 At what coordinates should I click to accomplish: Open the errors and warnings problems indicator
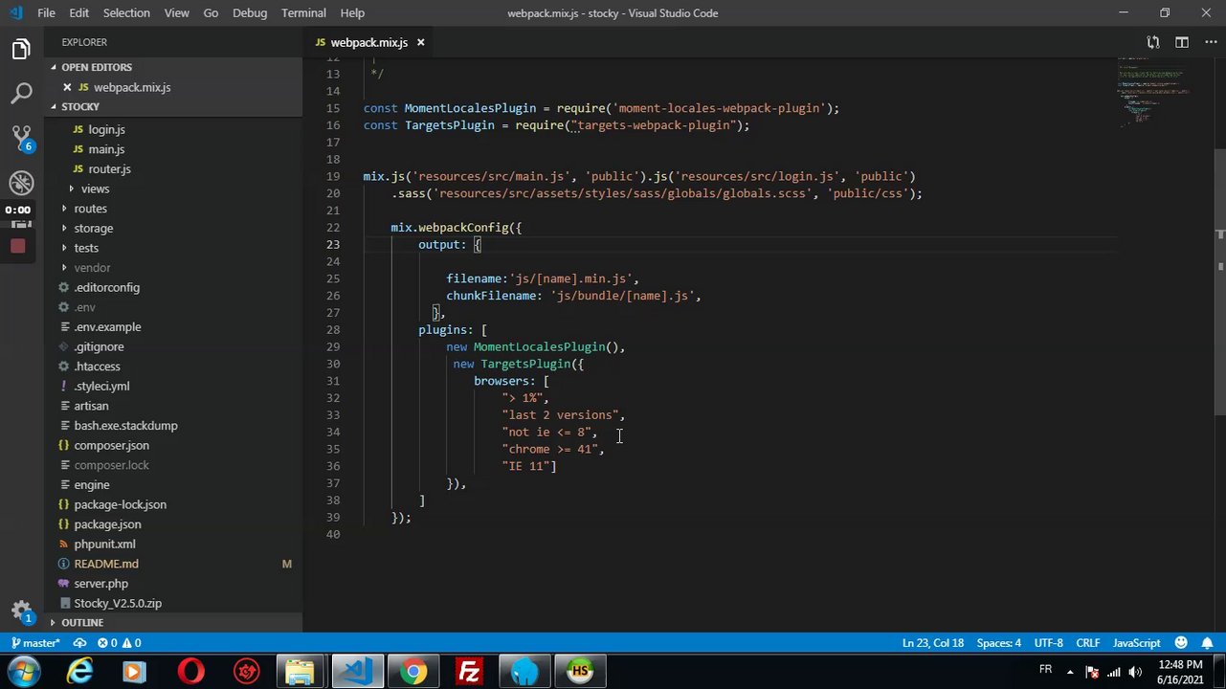(119, 643)
